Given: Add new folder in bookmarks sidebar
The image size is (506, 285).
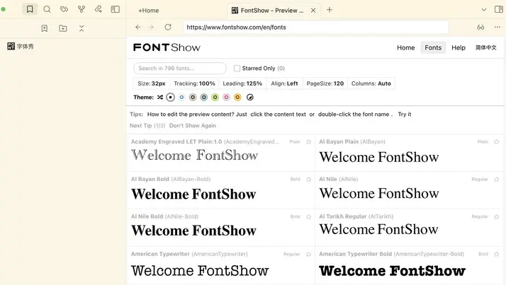Looking at the screenshot, I should pyautogui.click(x=63, y=28).
